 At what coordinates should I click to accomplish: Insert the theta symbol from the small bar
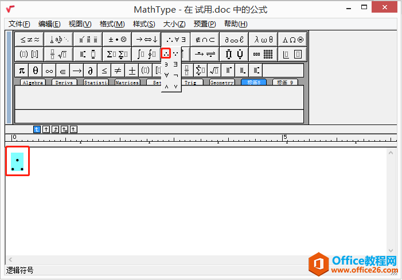point(36,71)
